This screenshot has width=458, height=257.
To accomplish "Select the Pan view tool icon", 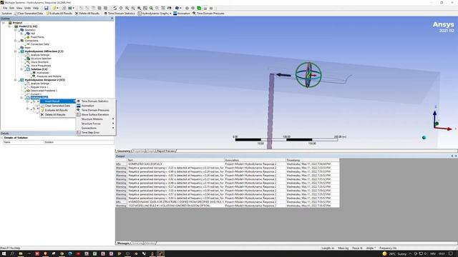I will tap(121, 8).
